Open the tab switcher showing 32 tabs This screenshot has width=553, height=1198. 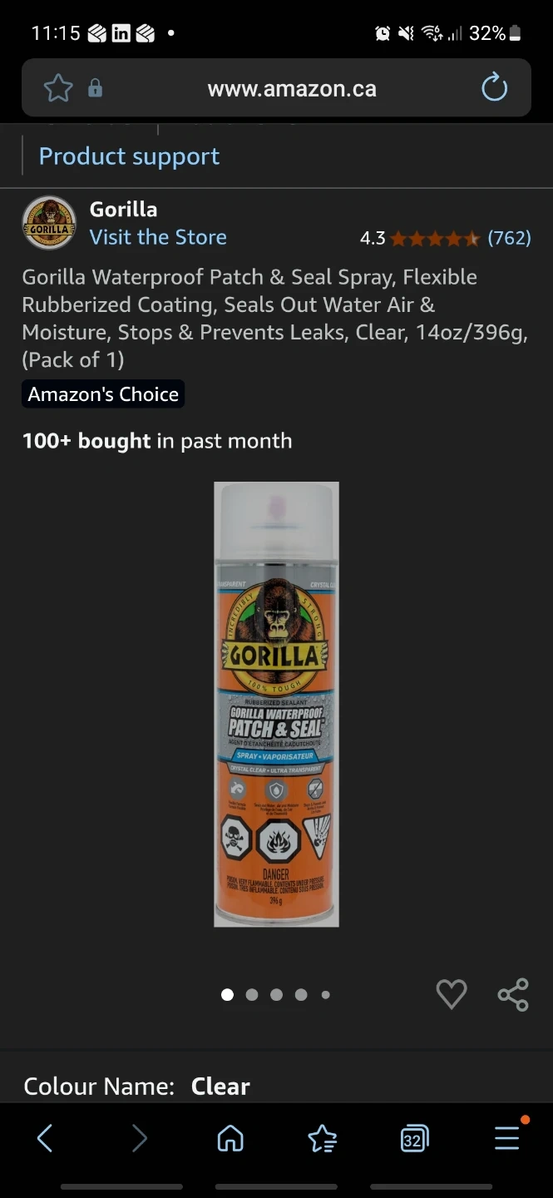click(x=413, y=1138)
